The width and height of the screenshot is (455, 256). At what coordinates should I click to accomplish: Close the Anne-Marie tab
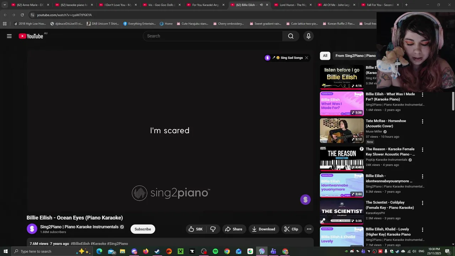click(48, 5)
